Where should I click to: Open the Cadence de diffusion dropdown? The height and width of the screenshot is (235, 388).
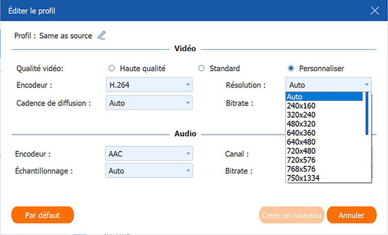pyautogui.click(x=149, y=103)
